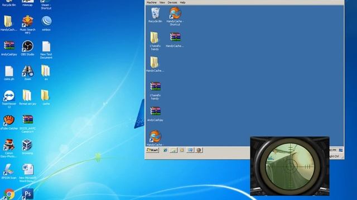The image size is (357, 200).
Task: Select the core.ph file icon
Action: [x=9, y=73]
